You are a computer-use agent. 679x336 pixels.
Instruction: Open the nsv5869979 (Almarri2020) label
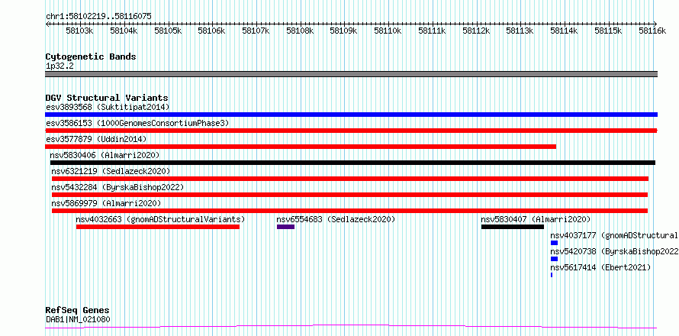[x=107, y=203]
